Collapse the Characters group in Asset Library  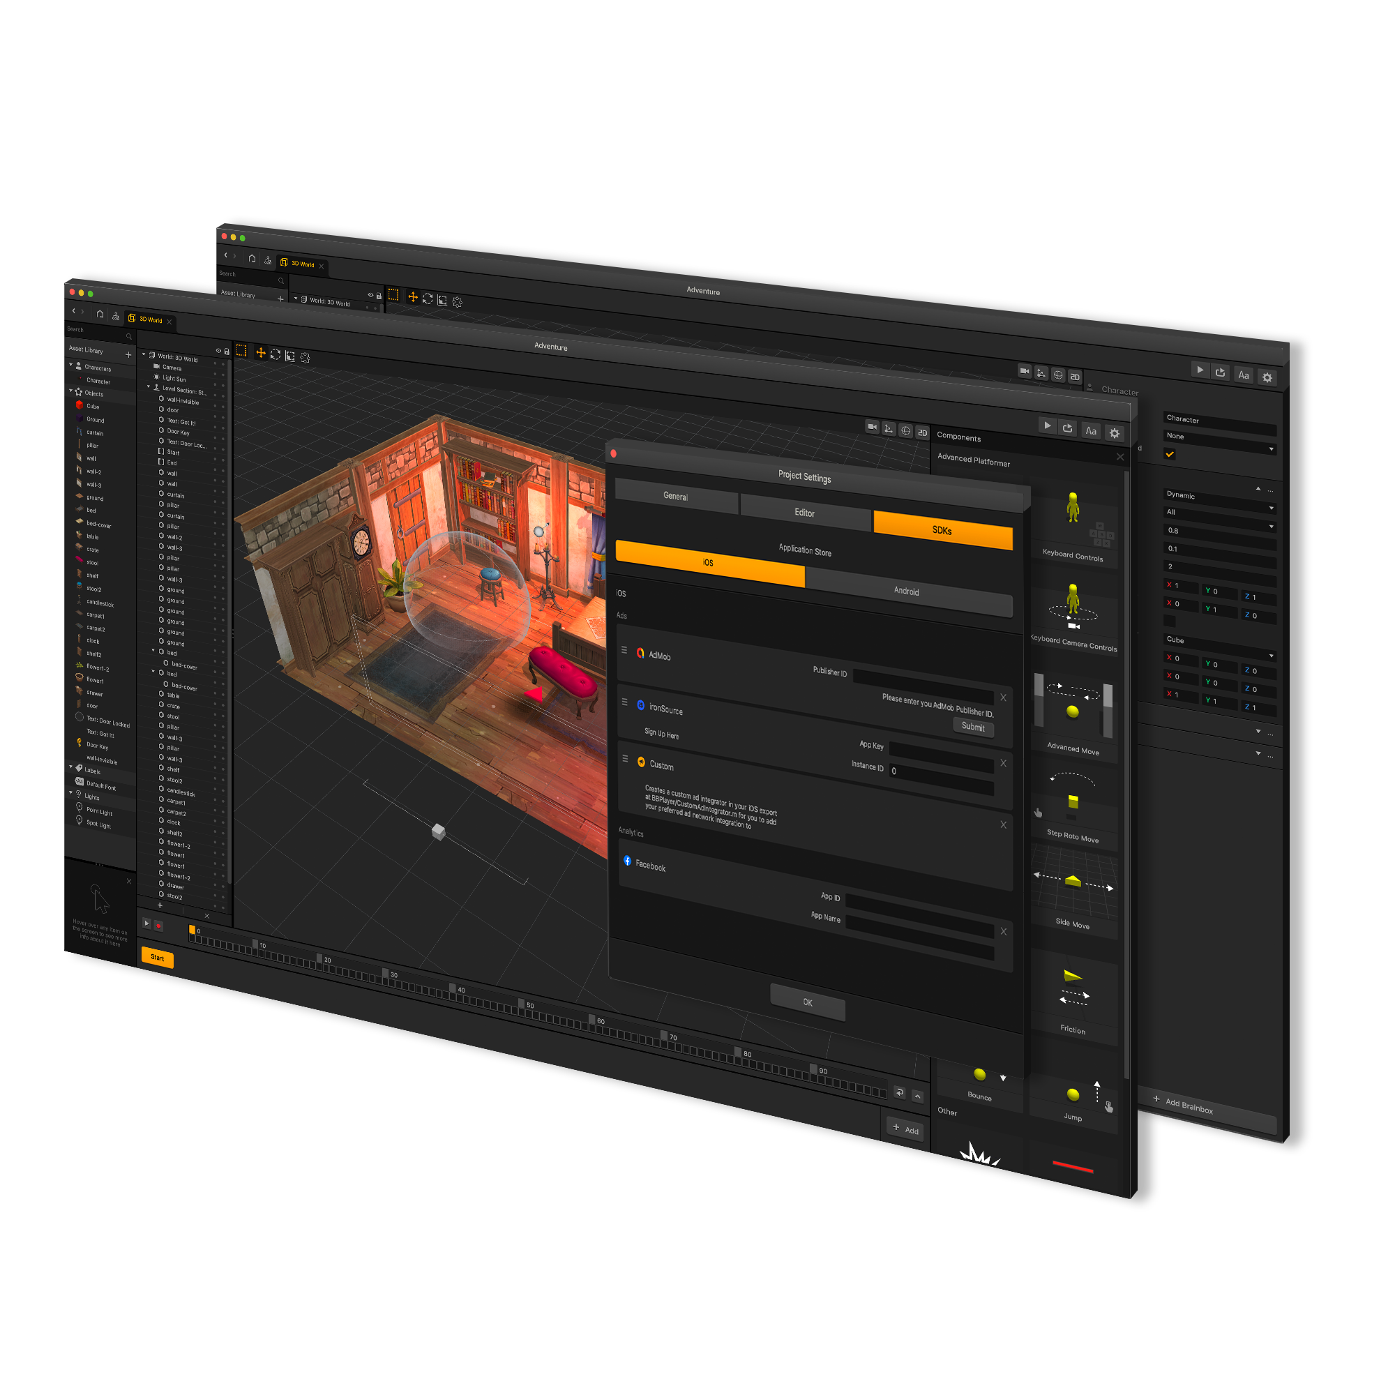pyautogui.click(x=70, y=365)
